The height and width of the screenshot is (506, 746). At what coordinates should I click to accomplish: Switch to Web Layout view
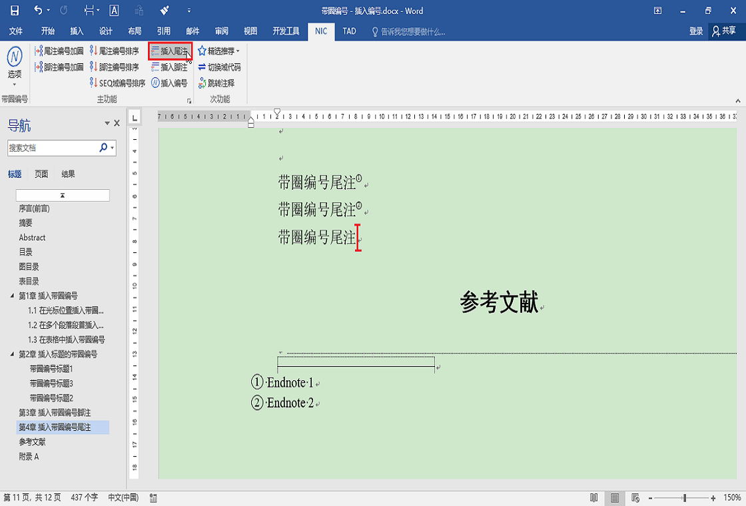(x=635, y=498)
